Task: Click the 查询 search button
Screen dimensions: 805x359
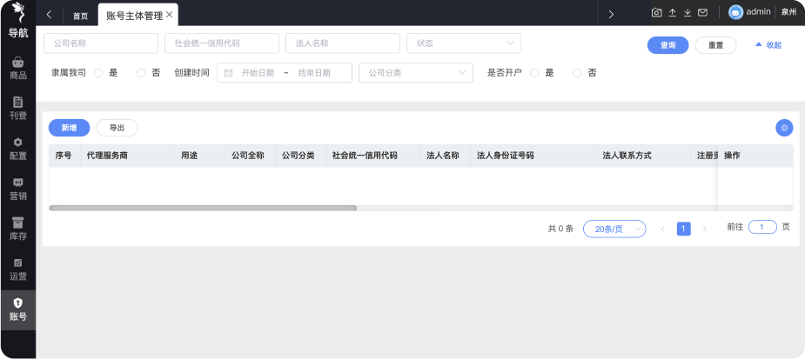Action: [x=667, y=45]
